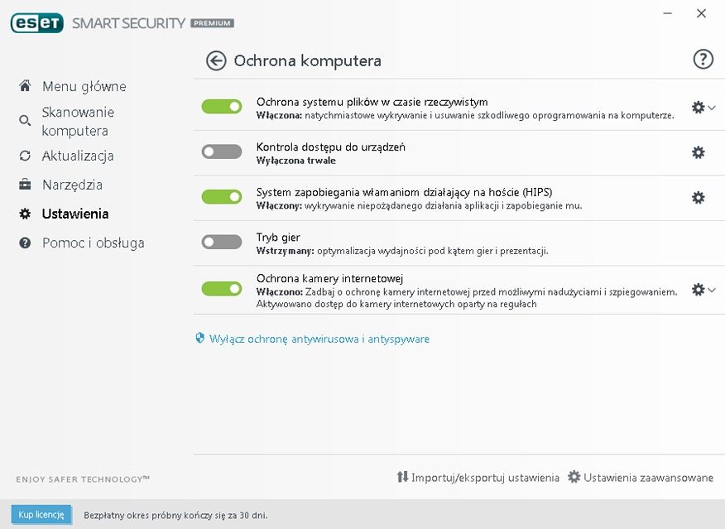Toggle off real-time file system protection
The width and height of the screenshot is (725, 529).
point(222,106)
